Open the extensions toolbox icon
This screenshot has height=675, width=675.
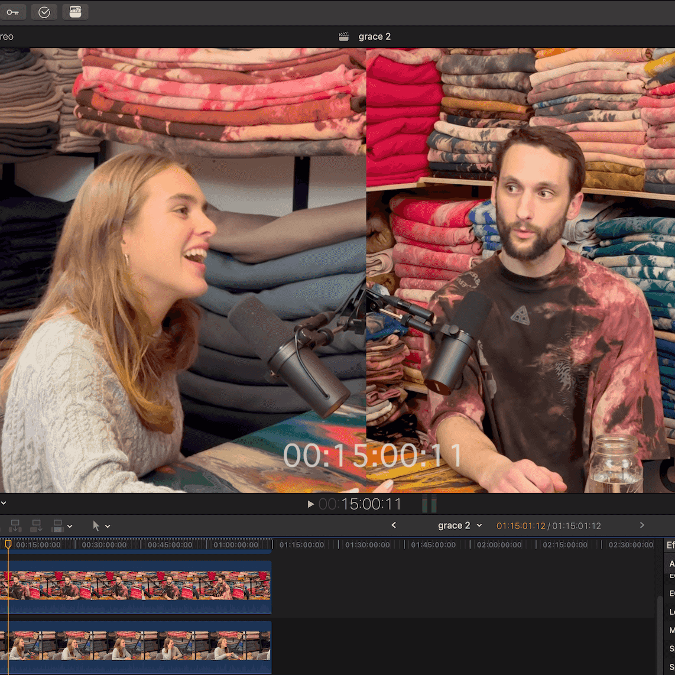tap(75, 12)
